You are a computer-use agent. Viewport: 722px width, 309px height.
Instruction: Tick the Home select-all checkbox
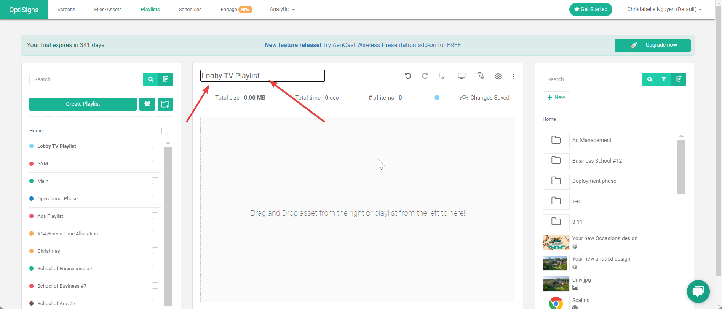point(165,131)
